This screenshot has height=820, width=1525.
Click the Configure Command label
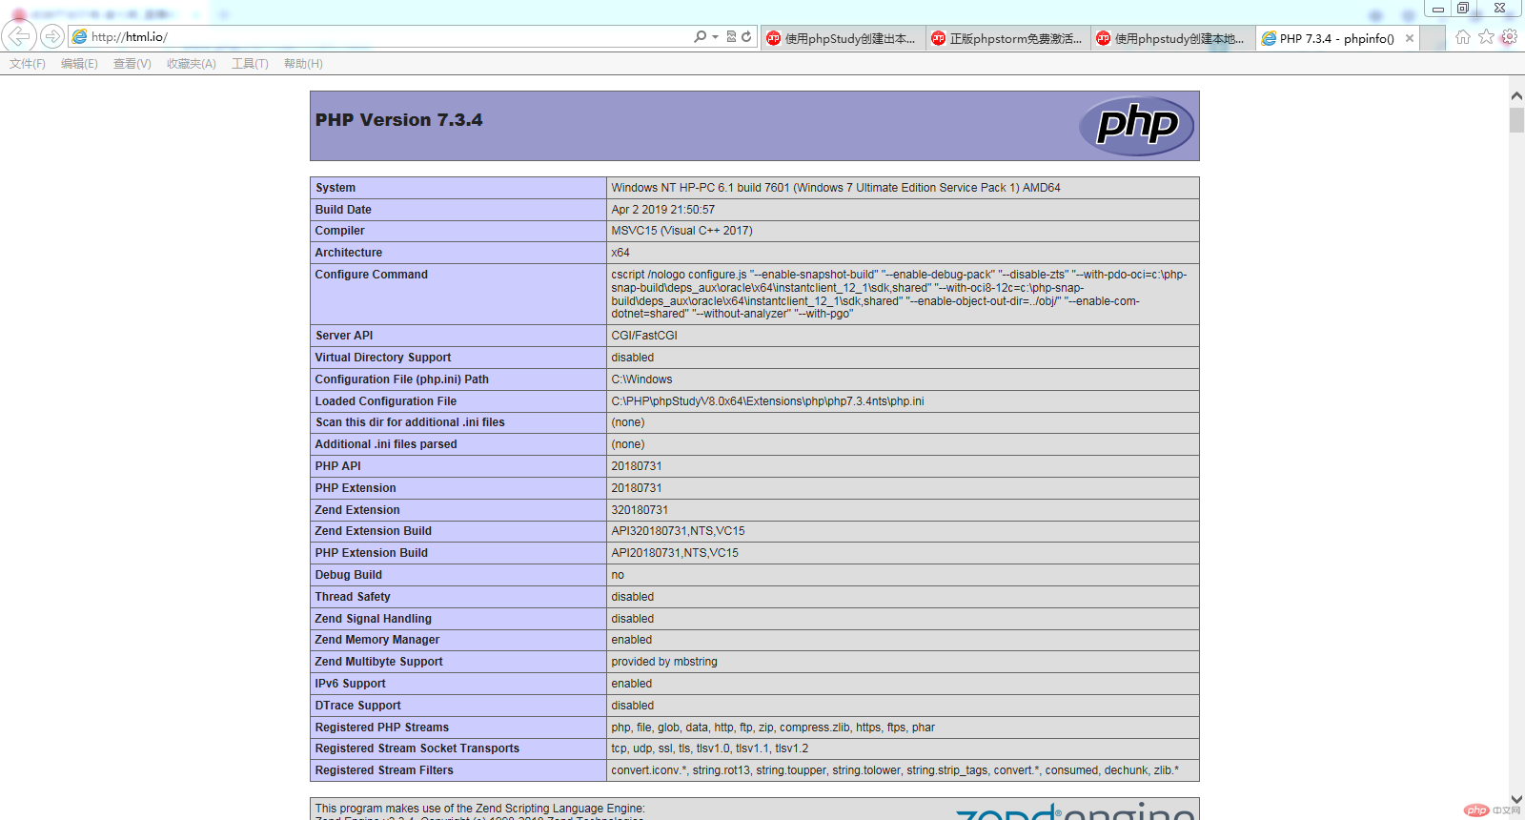click(x=371, y=275)
